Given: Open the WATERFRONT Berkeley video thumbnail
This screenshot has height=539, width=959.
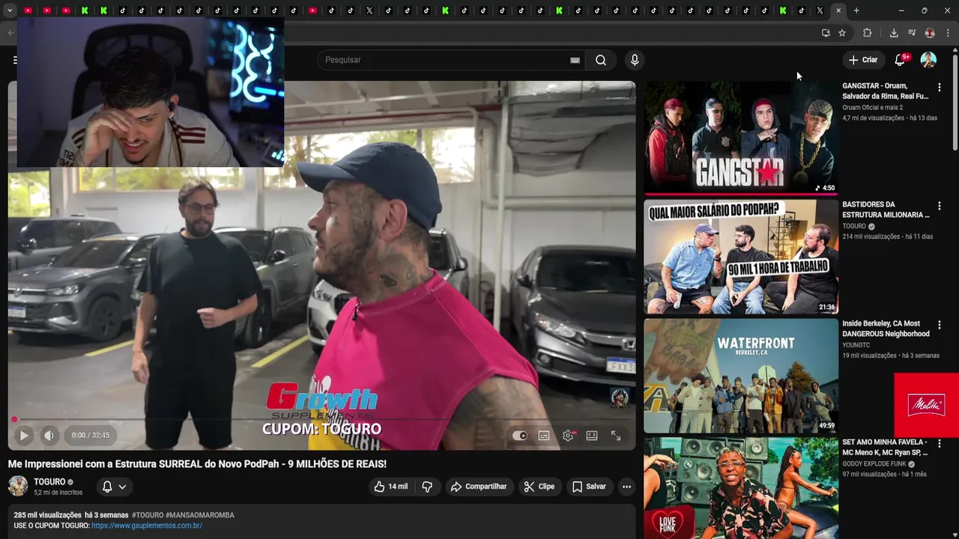Looking at the screenshot, I should coord(741,376).
